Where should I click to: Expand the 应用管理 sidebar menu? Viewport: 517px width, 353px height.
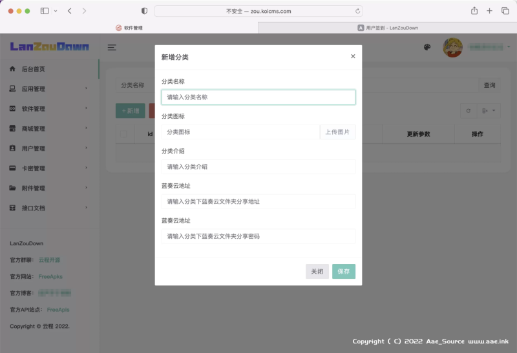click(x=49, y=89)
